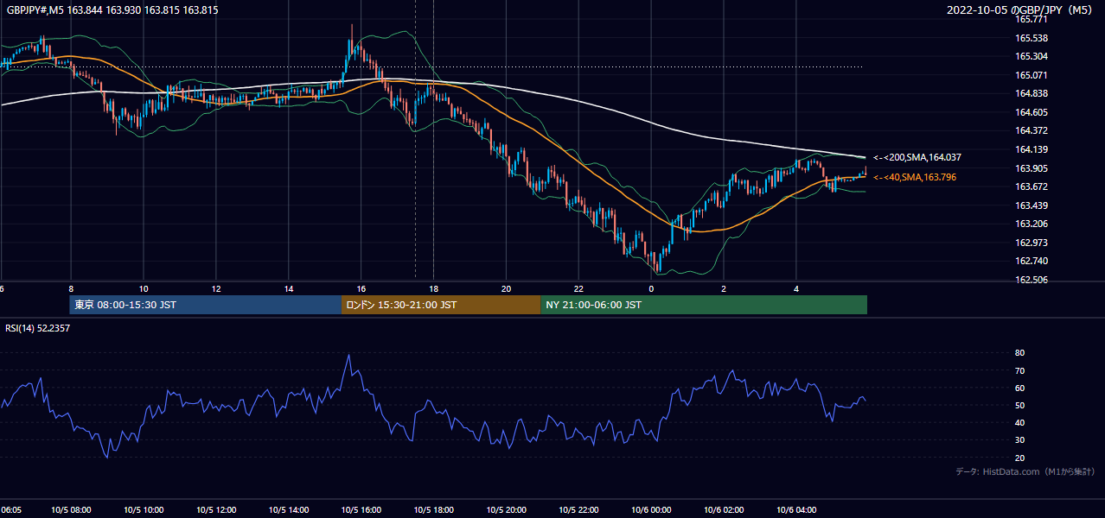Screen dimensions: 1105x518
Task: Click hour tick 22 under the price chart
Action: pos(578,289)
